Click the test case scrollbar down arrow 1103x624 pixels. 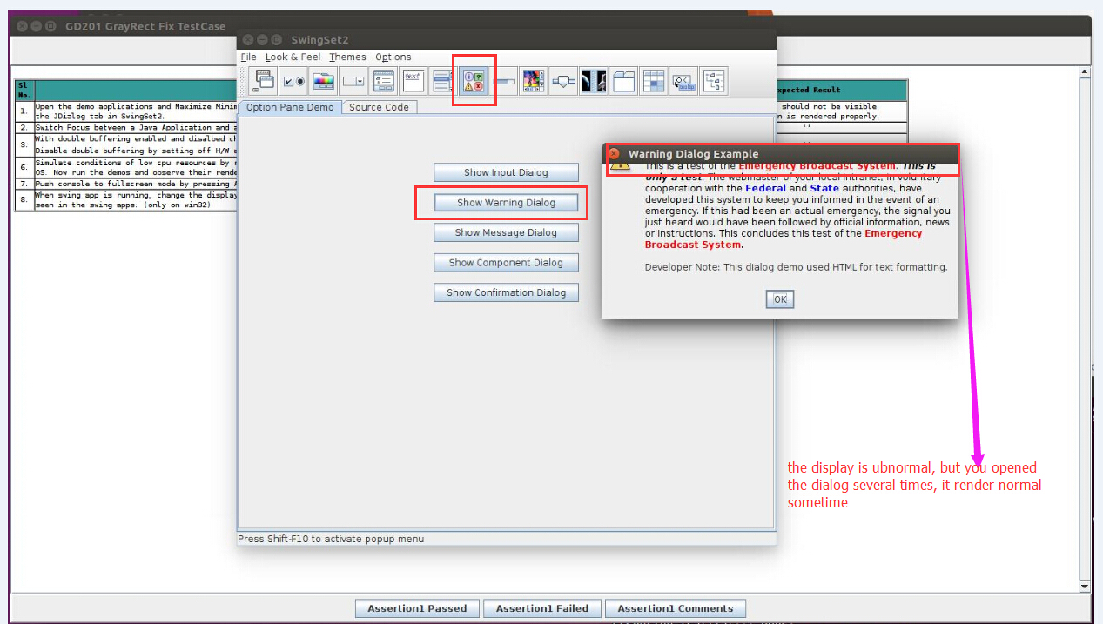click(1084, 587)
